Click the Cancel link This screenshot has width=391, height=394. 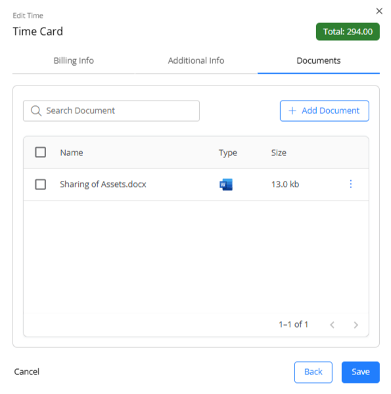pyautogui.click(x=26, y=372)
